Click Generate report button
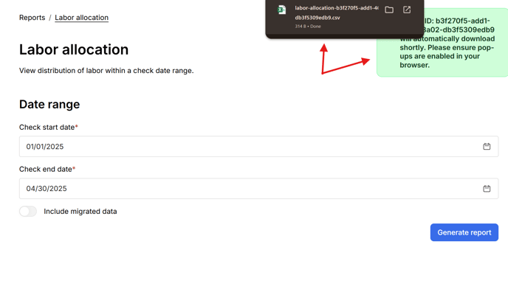Image resolution: width=508 pixels, height=281 pixels. (464, 232)
